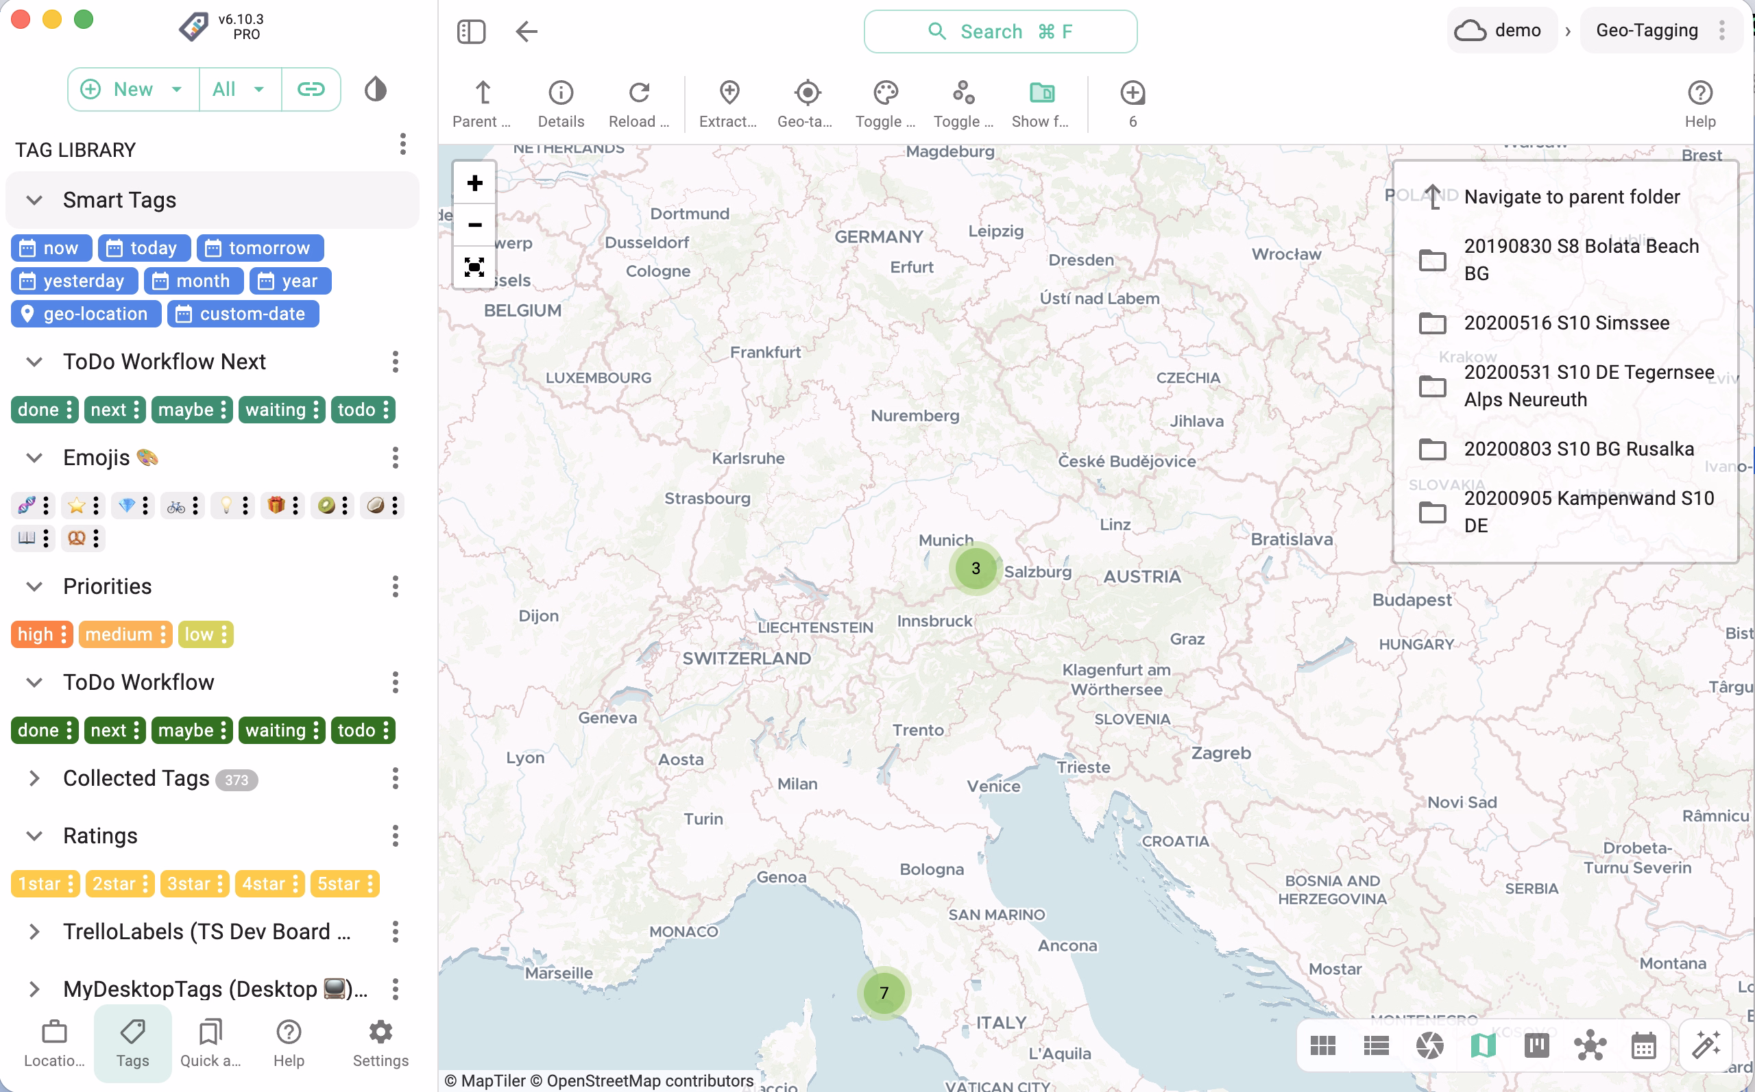Click the Extract geo-data toolbar icon
Screen dimensions: 1755x1092
pyautogui.click(x=728, y=104)
